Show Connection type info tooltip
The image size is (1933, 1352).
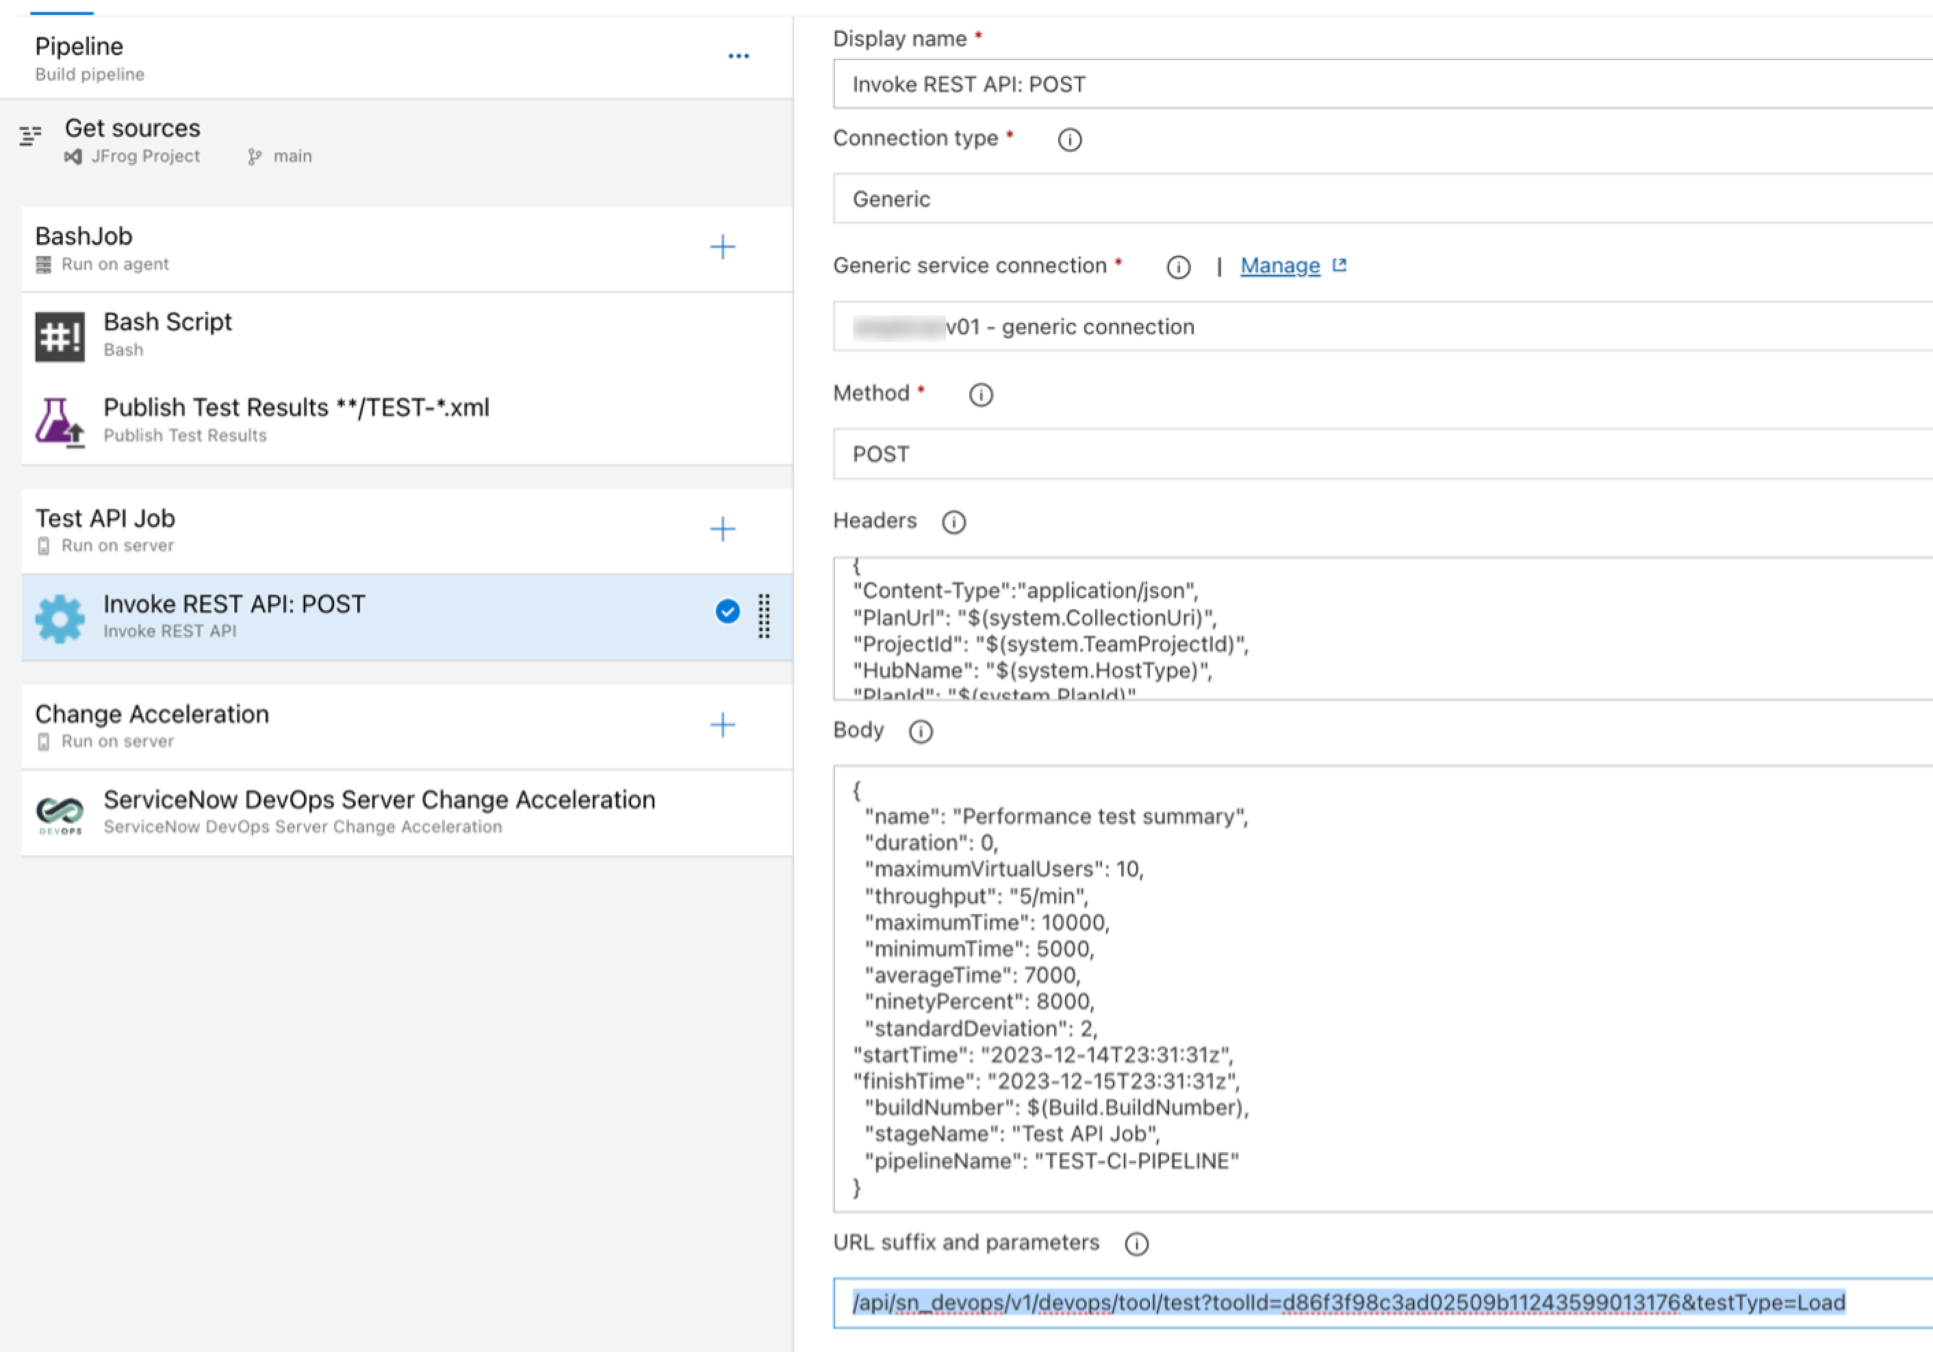(x=1069, y=140)
